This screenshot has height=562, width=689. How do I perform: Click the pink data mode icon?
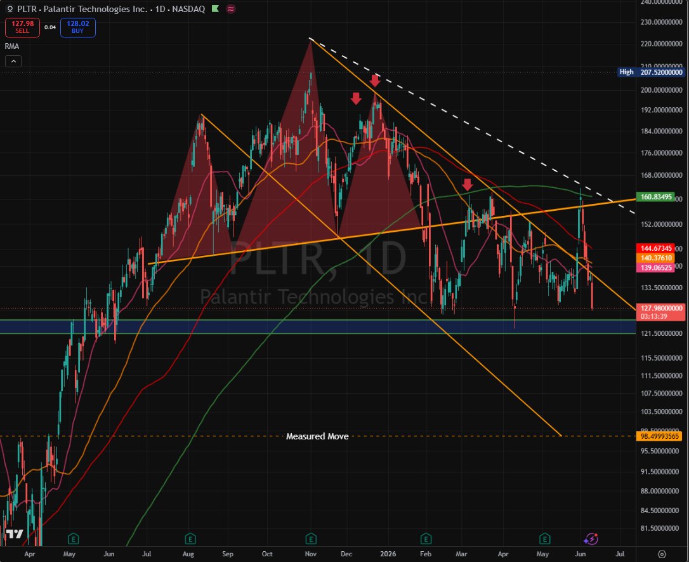[231, 9]
